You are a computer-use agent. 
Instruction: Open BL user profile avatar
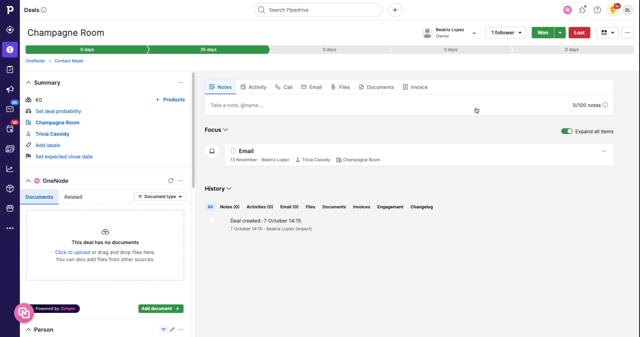[x=628, y=10]
